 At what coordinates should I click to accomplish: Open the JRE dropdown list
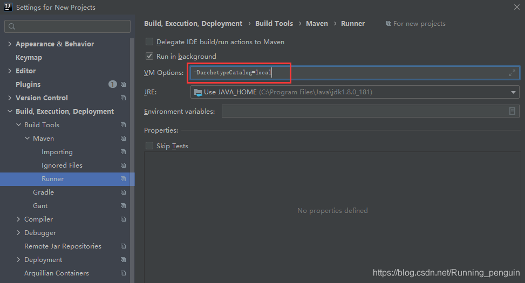click(x=513, y=92)
